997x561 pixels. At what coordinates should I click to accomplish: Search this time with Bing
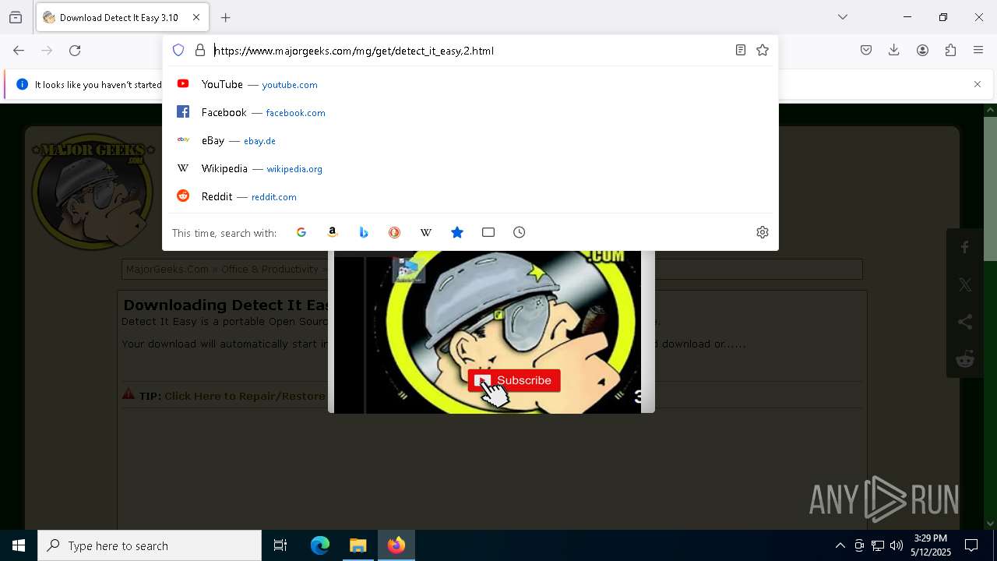coord(364,232)
